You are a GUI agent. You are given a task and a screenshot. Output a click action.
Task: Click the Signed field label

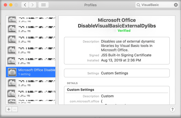94,55
